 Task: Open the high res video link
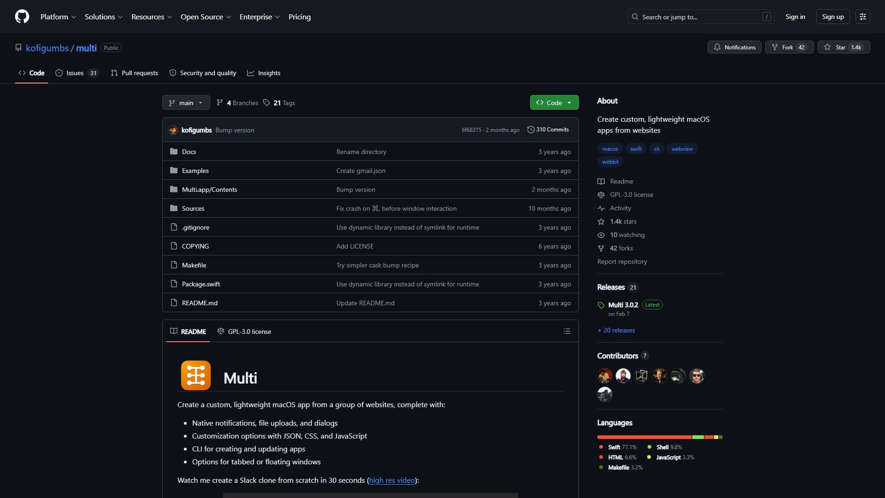click(x=392, y=480)
